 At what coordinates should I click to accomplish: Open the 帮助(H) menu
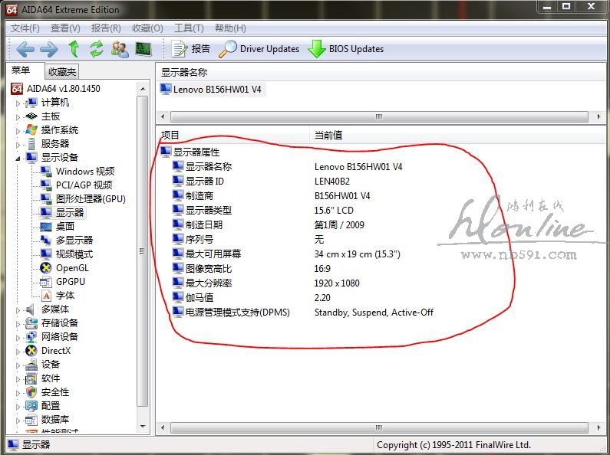point(230,28)
